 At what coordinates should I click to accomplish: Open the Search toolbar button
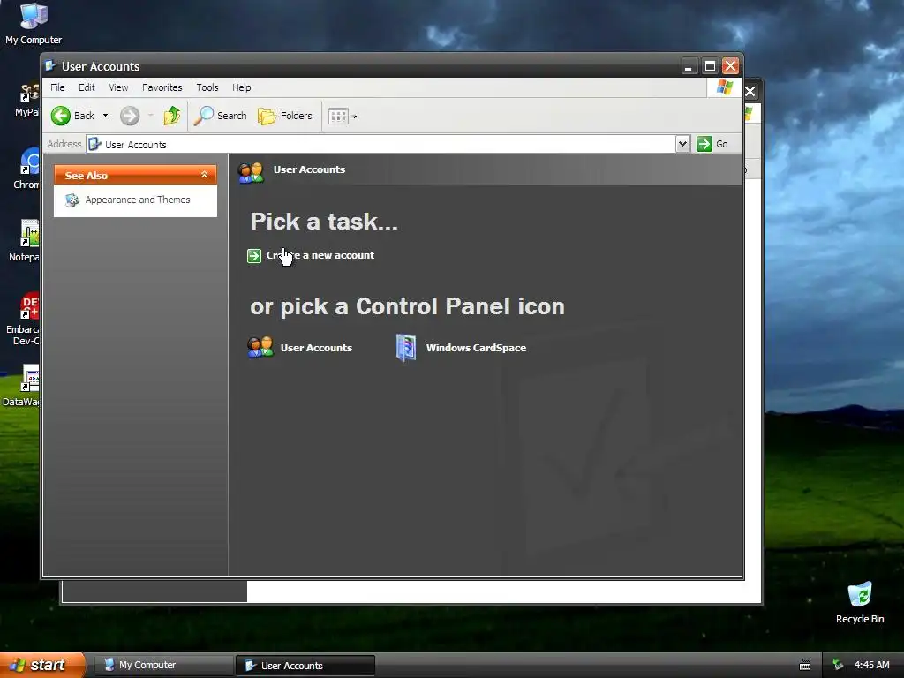tap(220, 116)
